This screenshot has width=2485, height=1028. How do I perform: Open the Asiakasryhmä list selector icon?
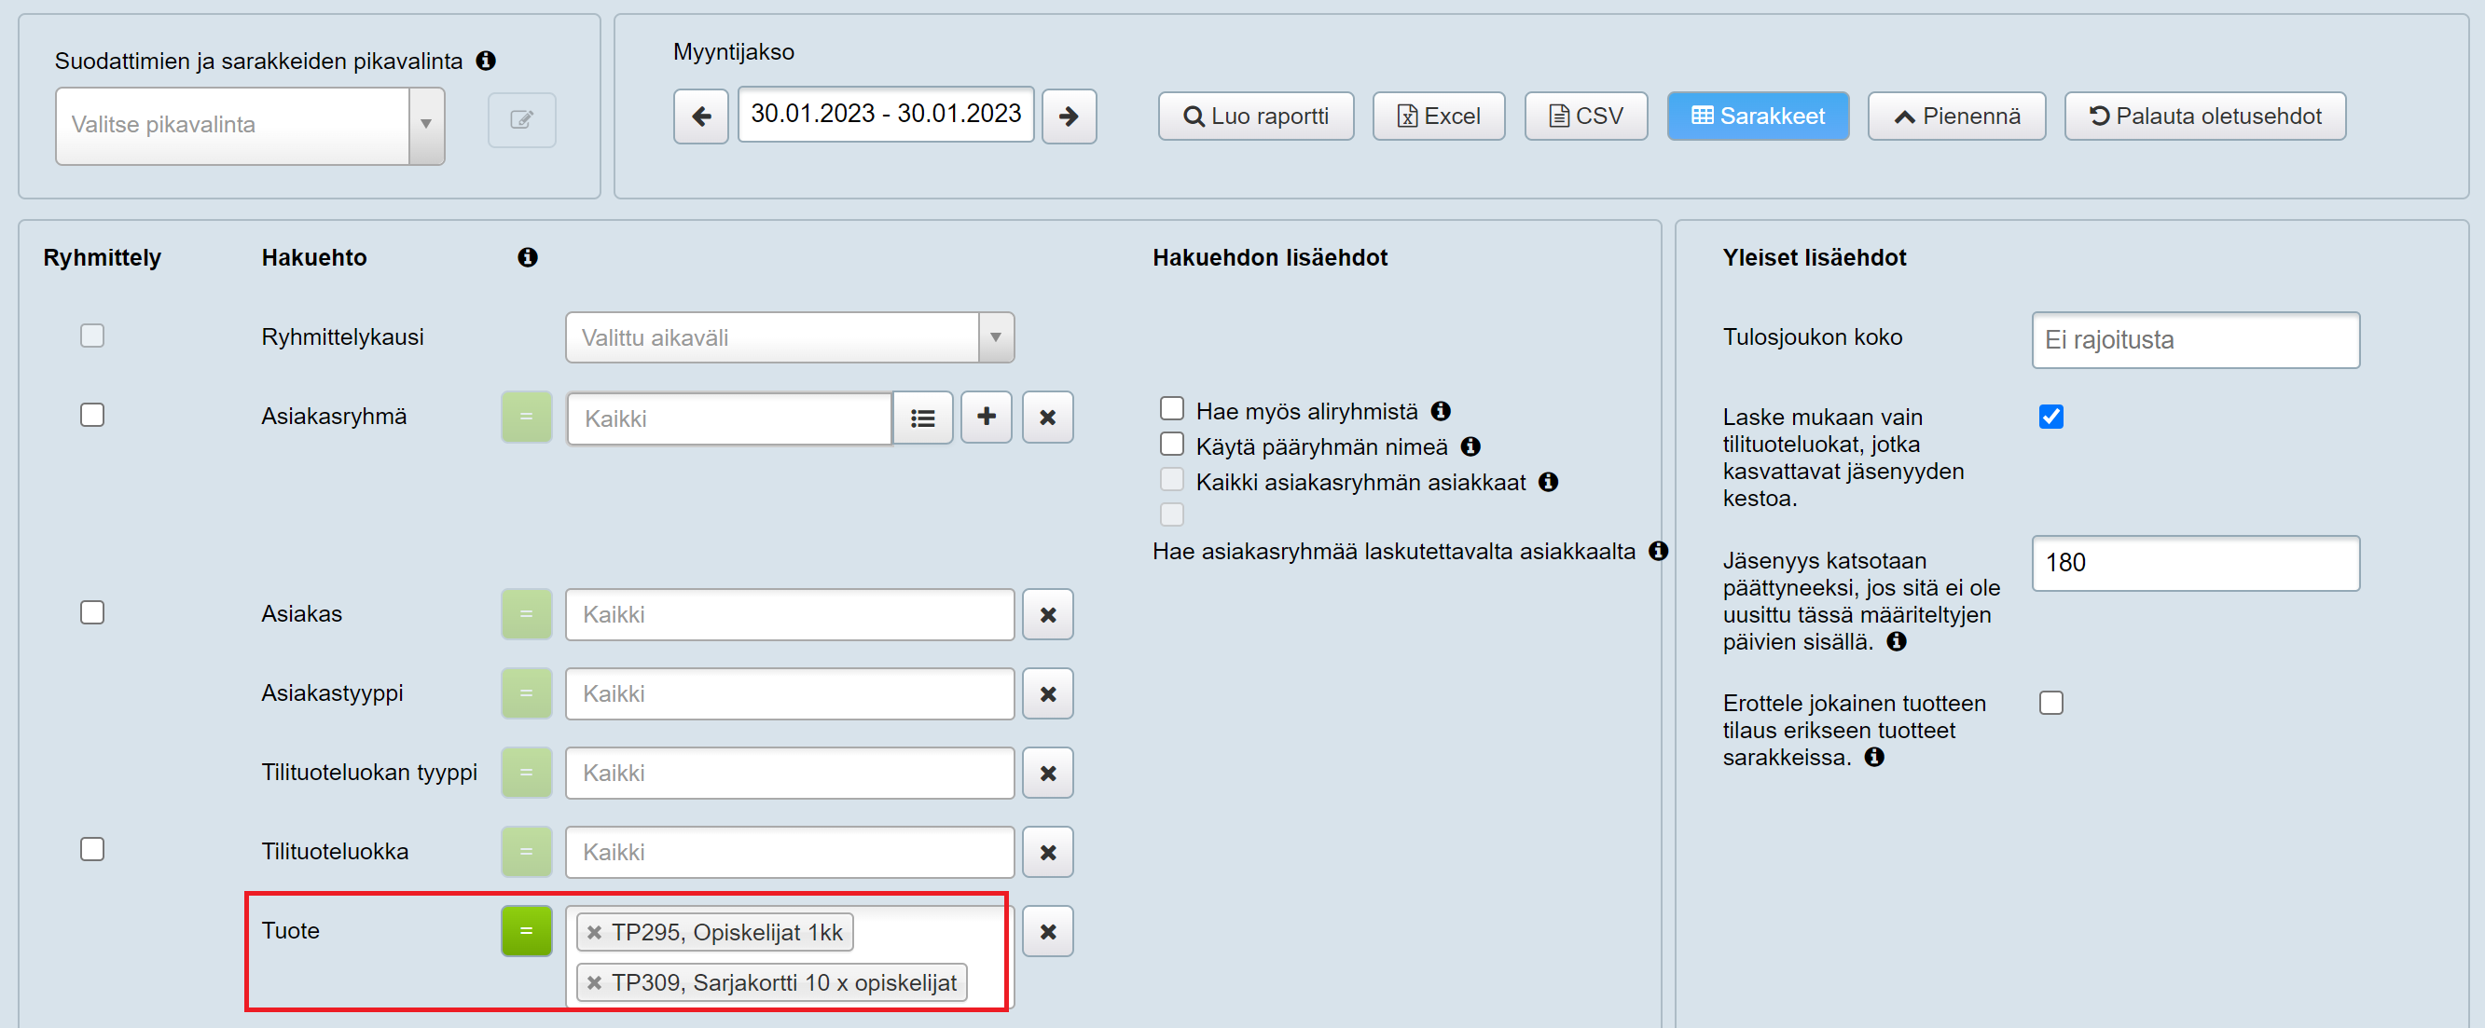click(x=922, y=418)
